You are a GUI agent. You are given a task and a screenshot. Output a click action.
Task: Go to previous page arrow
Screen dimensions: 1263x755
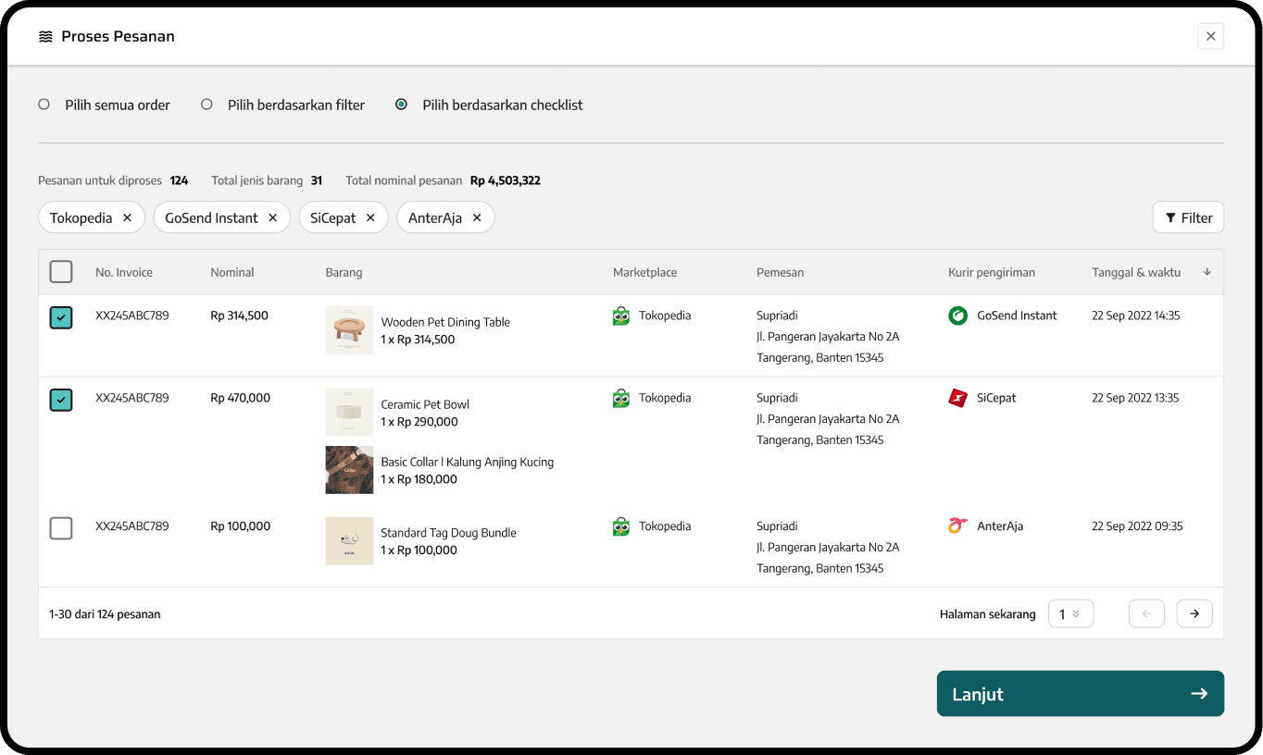[x=1146, y=613]
